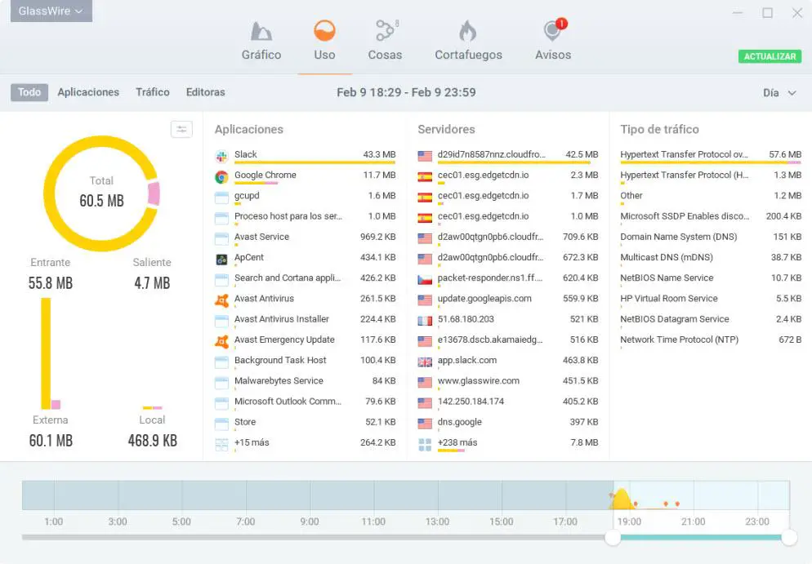This screenshot has height=564, width=812.
Task: Click French flag beside 51.68.180.203
Action: click(x=425, y=321)
